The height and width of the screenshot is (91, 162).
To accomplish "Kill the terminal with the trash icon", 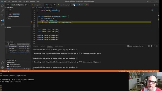I will click(152, 46).
